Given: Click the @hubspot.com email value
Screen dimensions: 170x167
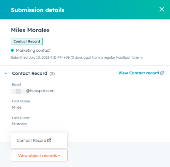Looking at the screenshot, I should point(40,91).
